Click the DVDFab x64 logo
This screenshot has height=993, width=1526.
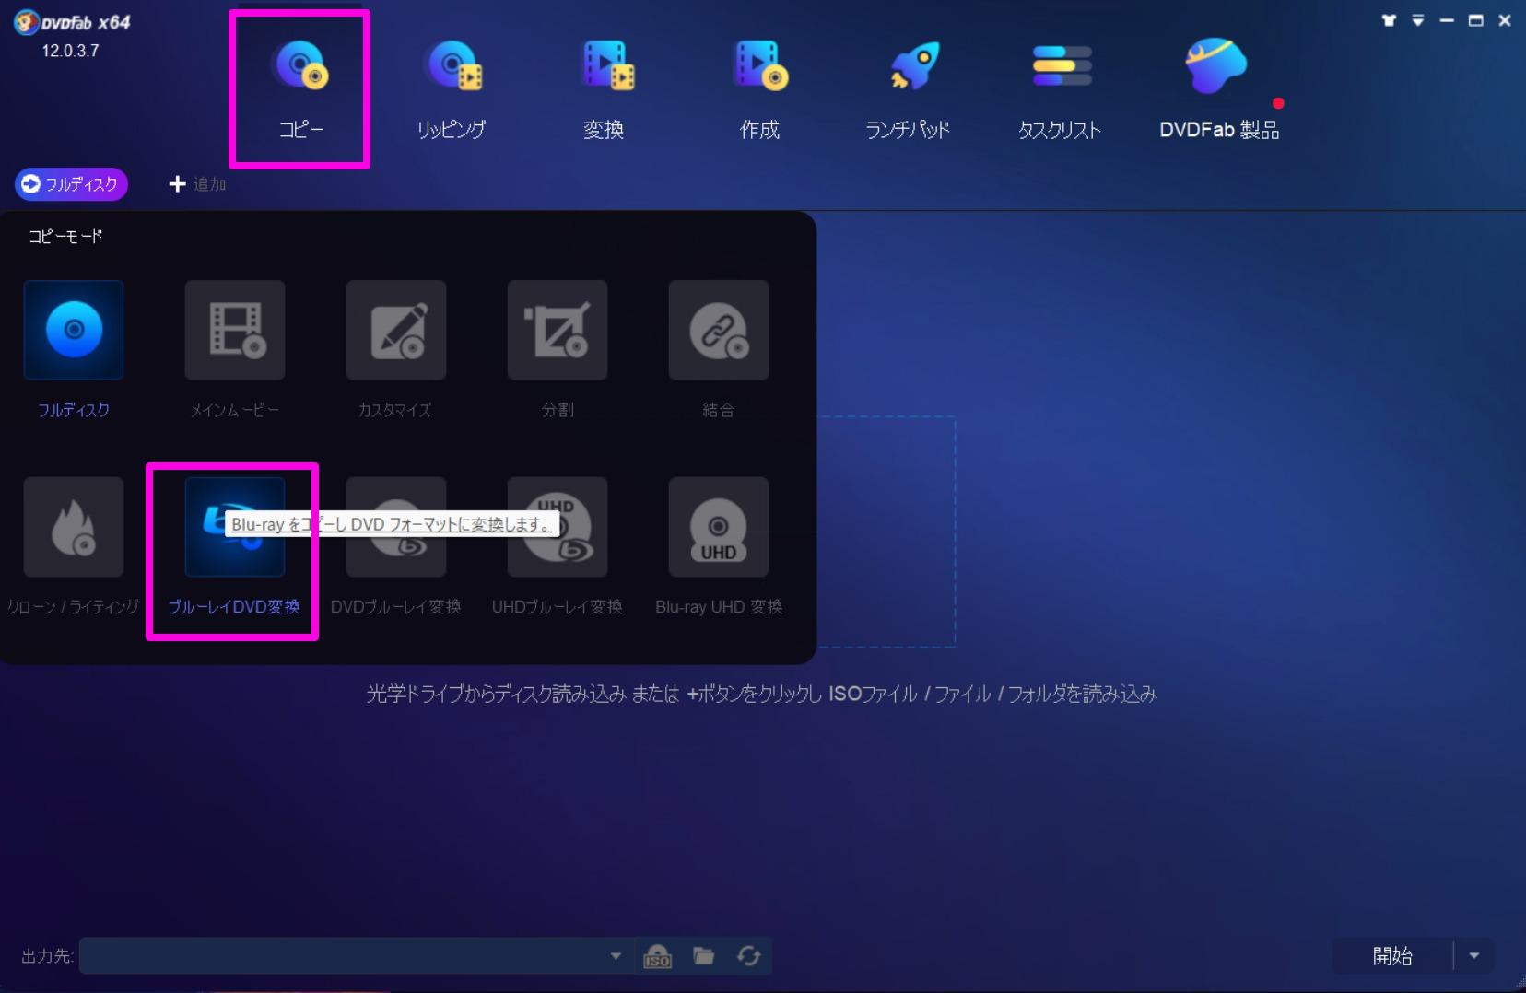(72, 23)
